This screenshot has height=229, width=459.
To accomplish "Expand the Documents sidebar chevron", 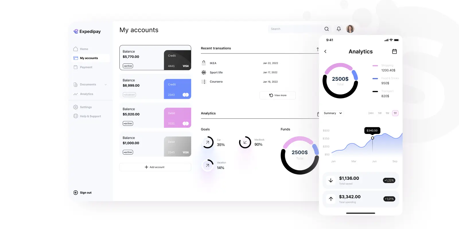I will (x=106, y=85).
